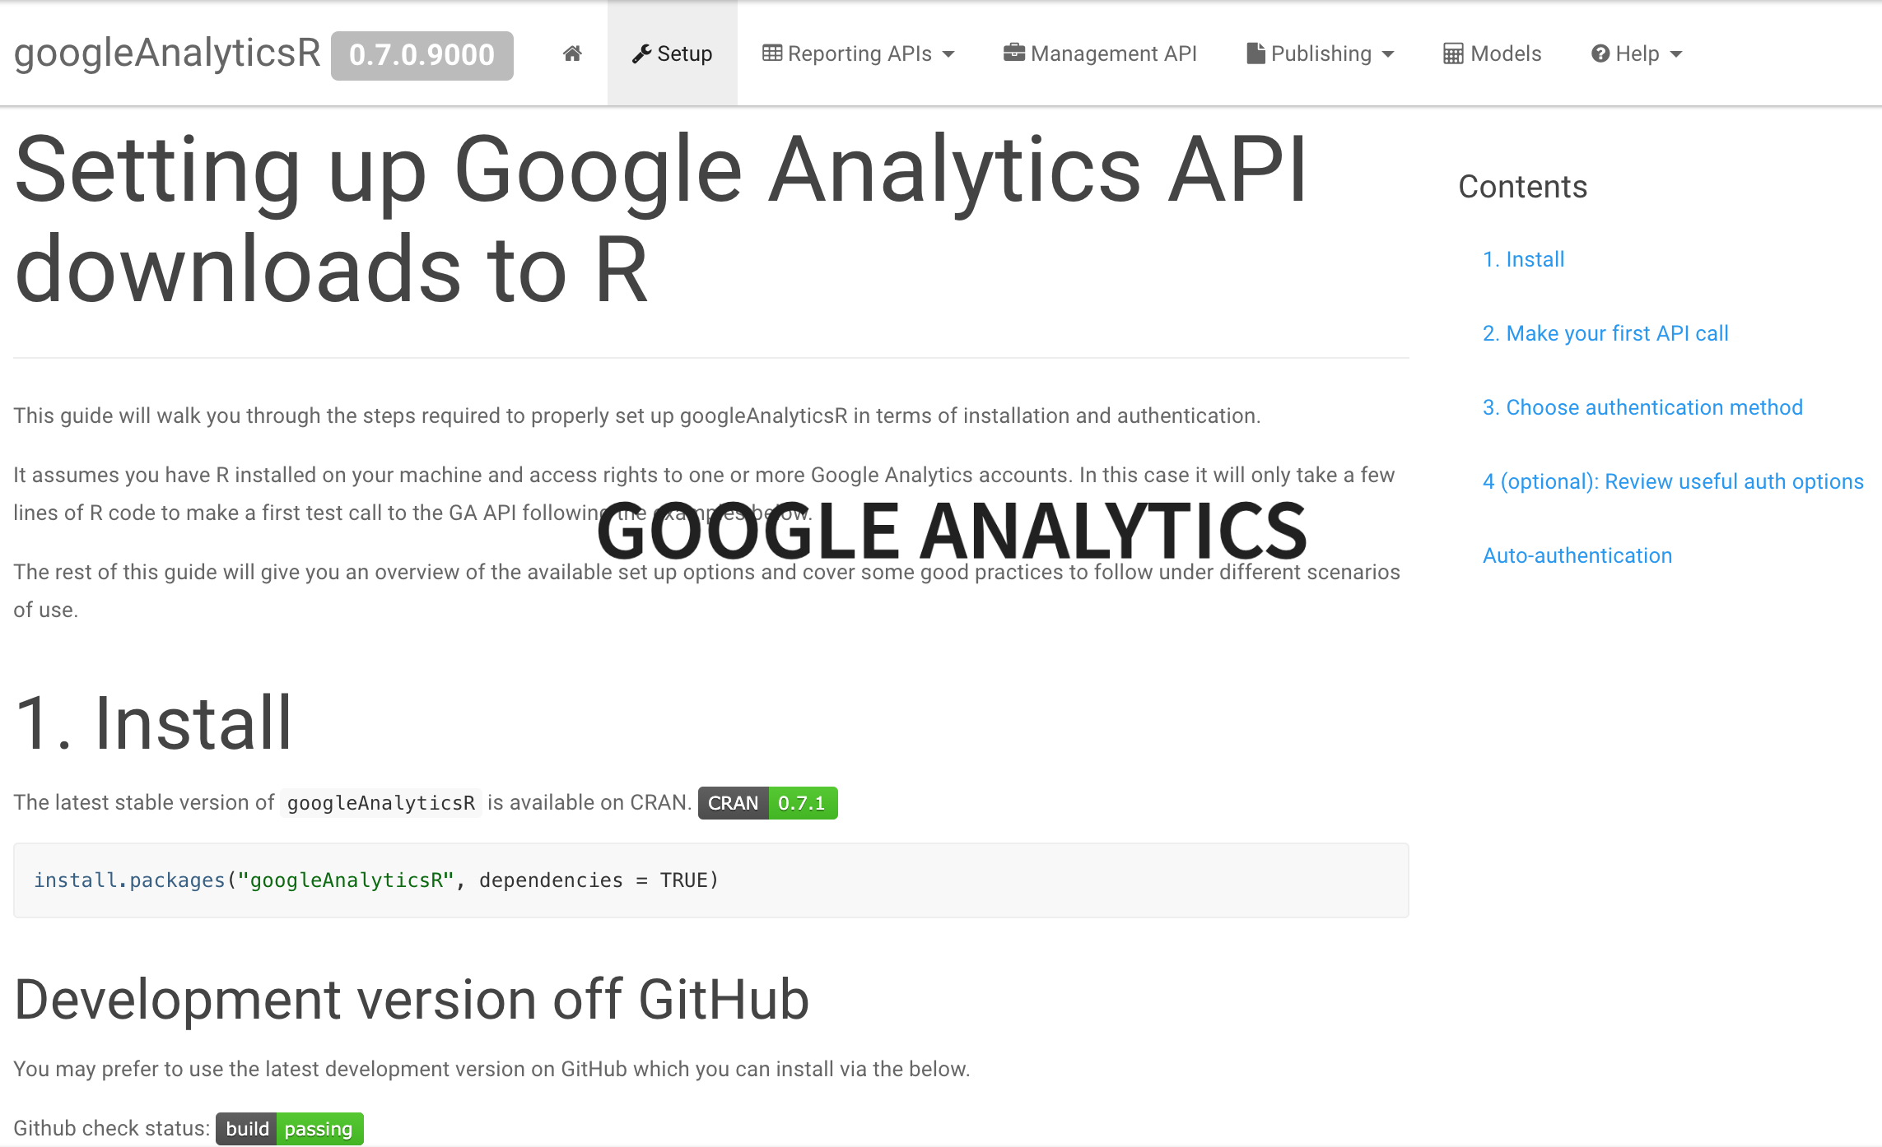
Task: Click the 'Contents' sidebar heading
Action: tap(1523, 187)
